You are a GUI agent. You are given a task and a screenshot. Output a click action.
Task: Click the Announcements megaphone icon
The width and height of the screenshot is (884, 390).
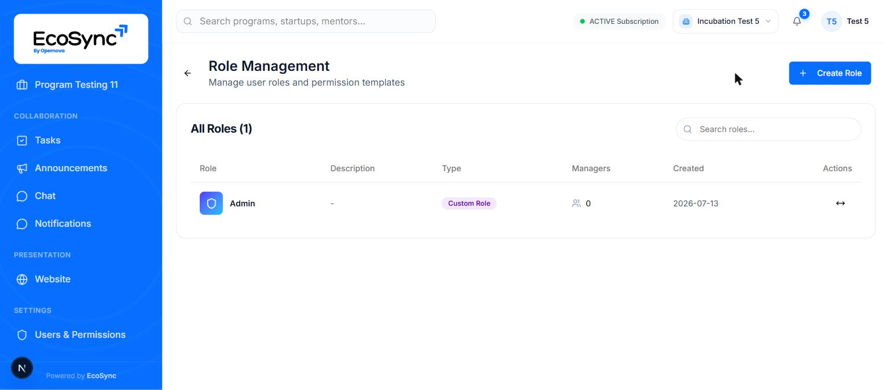(22, 168)
